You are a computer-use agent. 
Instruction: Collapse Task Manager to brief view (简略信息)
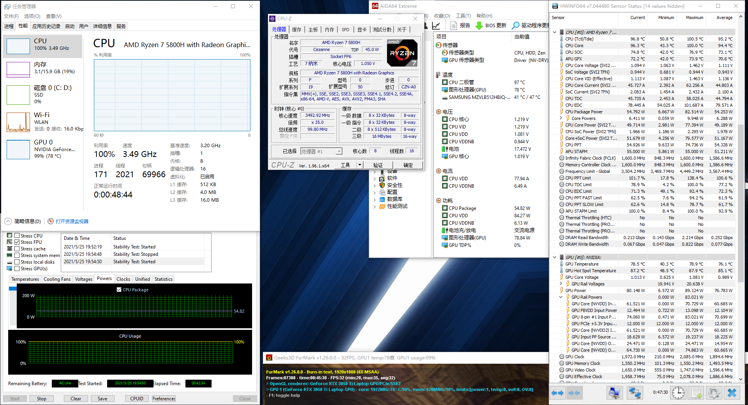click(x=23, y=221)
